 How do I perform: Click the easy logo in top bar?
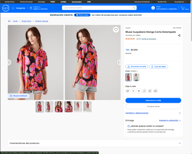[53, 2]
